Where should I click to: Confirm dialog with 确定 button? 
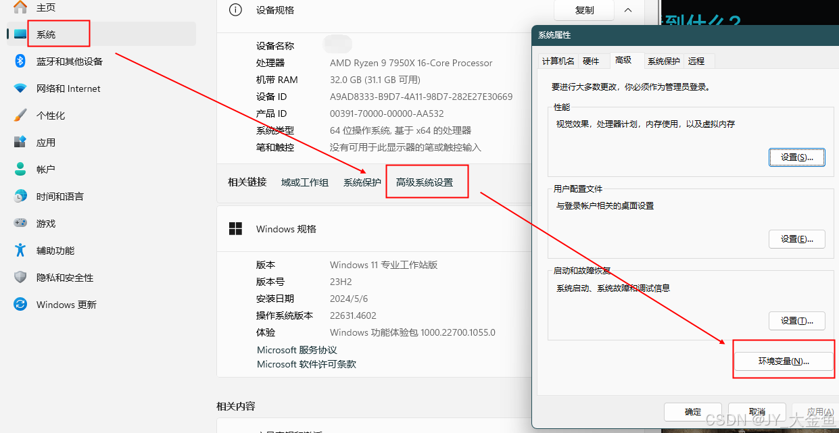[693, 411]
